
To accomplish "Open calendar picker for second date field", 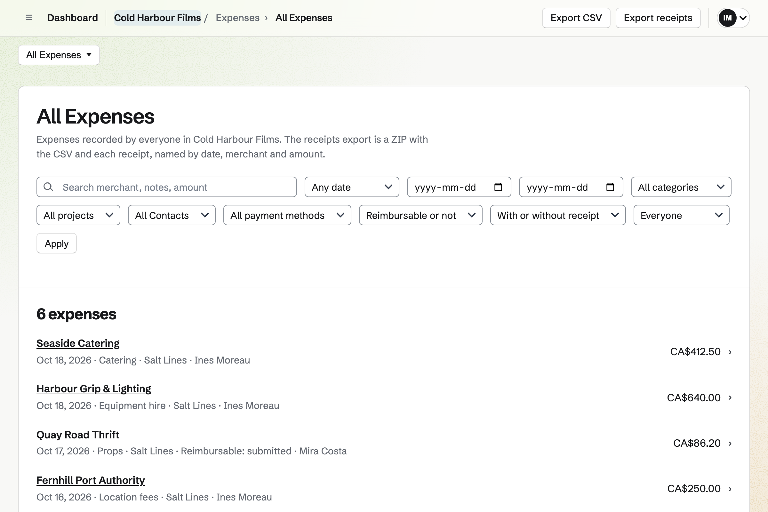I will (x=610, y=187).
